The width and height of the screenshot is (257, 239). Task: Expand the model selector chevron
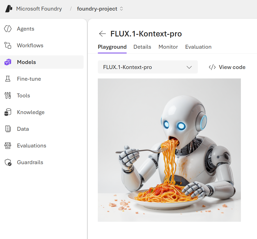tap(189, 67)
